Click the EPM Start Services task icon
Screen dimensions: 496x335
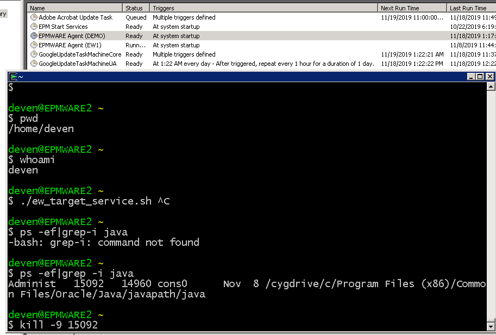tap(34, 27)
